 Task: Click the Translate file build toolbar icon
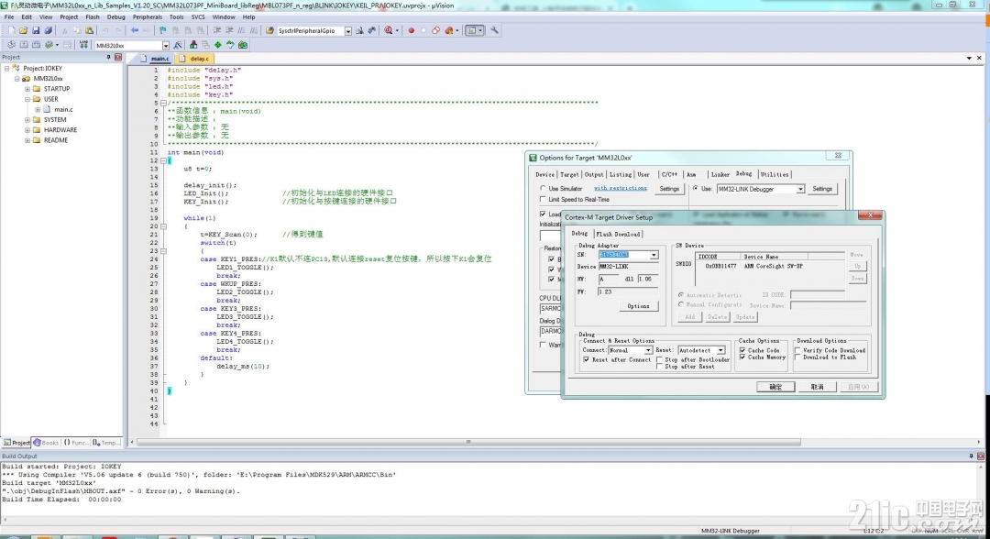tap(11, 45)
